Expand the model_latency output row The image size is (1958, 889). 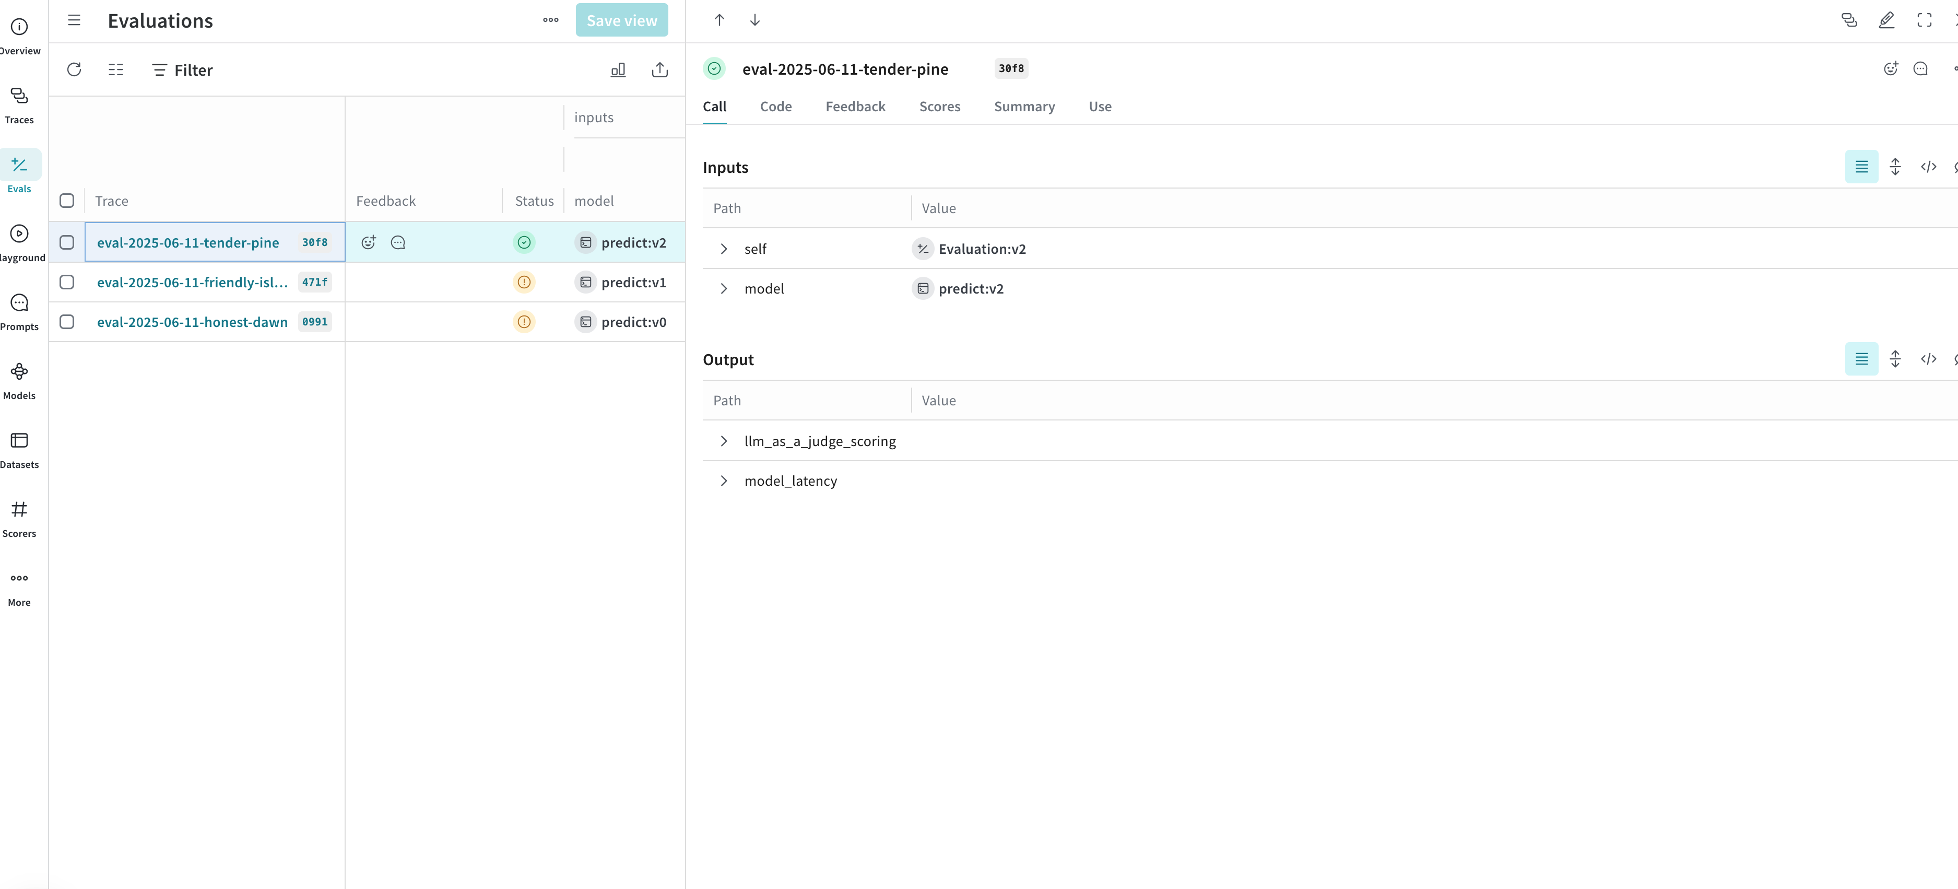point(724,481)
